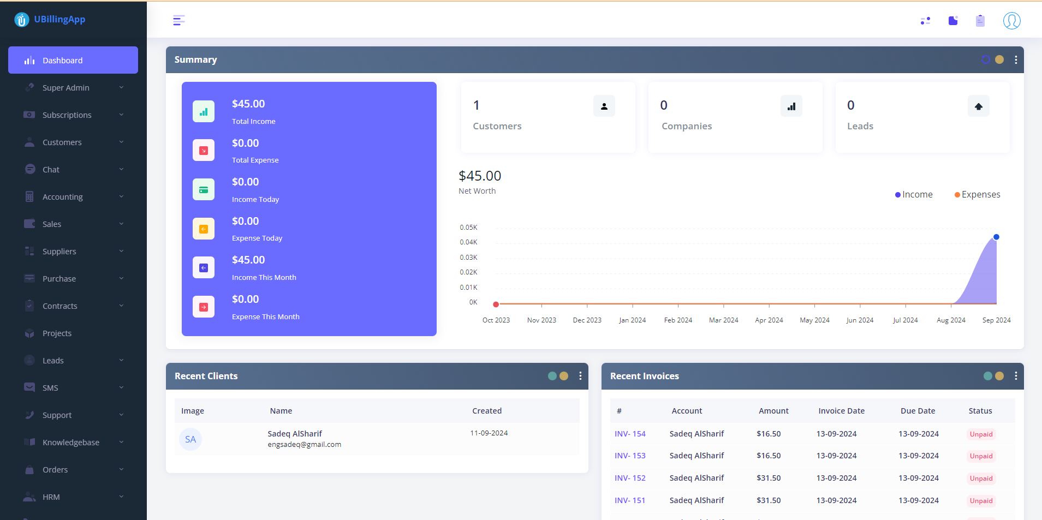Toggle Expenses series in chart legend

pyautogui.click(x=977, y=195)
